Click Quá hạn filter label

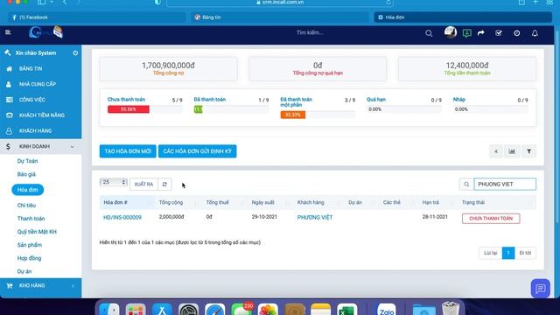[x=376, y=100]
